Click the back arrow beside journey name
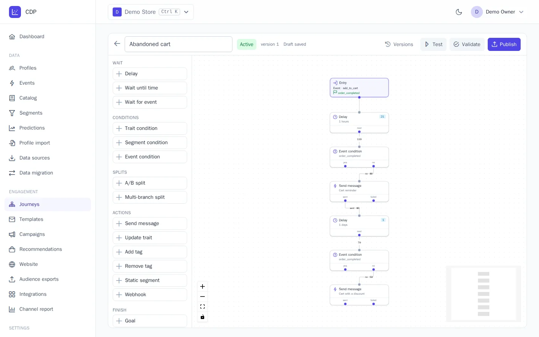 coord(117,44)
